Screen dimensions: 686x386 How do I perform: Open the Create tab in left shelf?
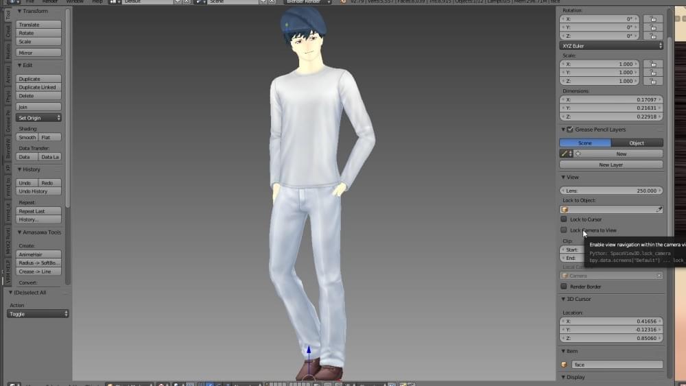coord(8,31)
